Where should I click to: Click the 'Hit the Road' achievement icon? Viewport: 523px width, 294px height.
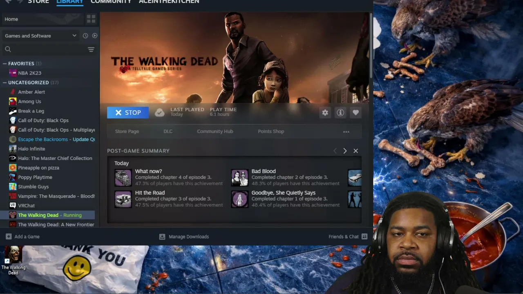pyautogui.click(x=123, y=199)
